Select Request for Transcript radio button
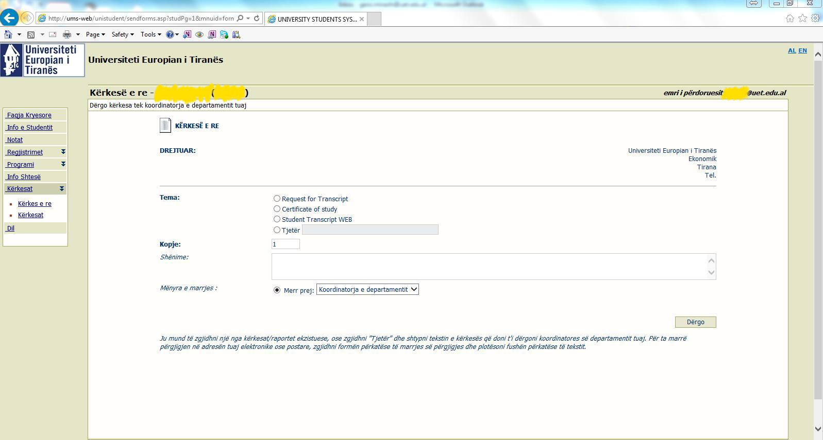This screenshot has height=440, width=823. tap(277, 199)
